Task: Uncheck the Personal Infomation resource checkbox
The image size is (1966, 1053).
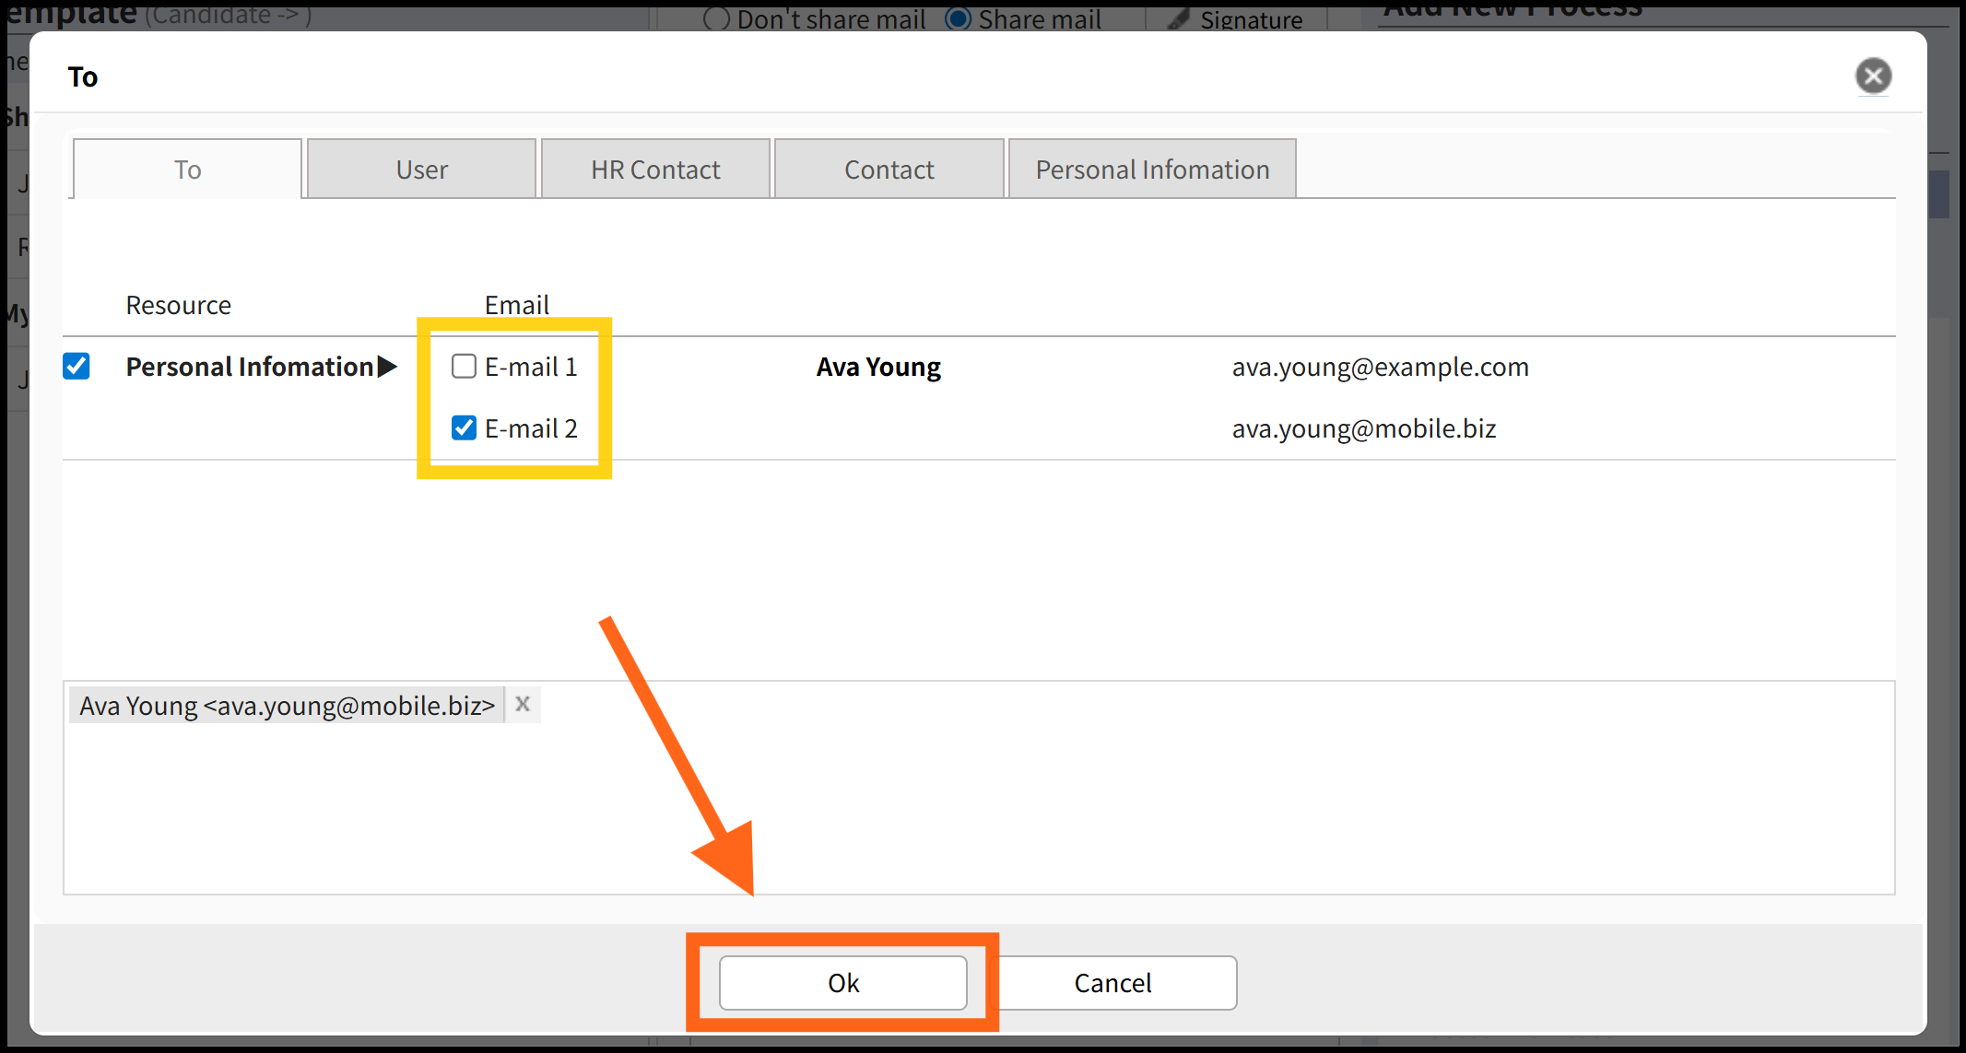Action: (77, 367)
